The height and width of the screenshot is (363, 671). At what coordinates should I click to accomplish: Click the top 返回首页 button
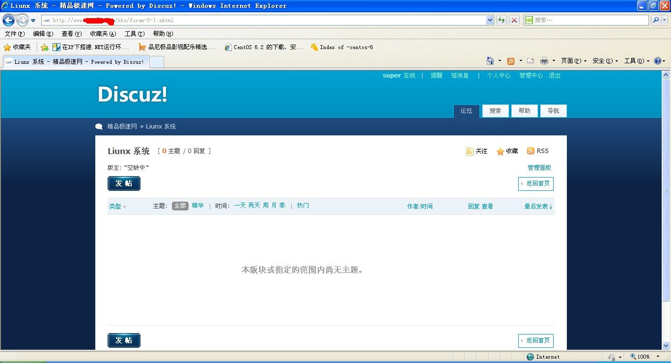click(x=536, y=184)
